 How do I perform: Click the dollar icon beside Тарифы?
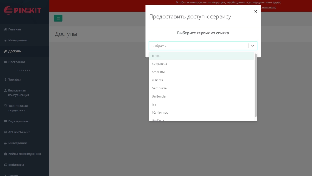coord(5,80)
